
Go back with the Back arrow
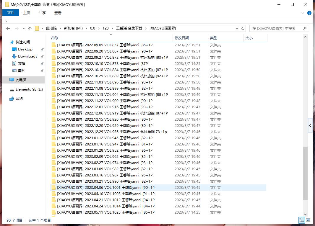tap(8, 29)
